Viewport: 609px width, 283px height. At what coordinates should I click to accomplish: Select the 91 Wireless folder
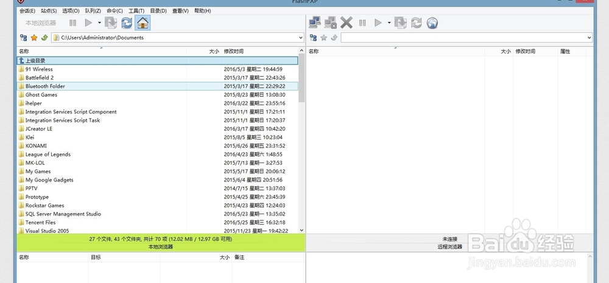click(x=158, y=69)
